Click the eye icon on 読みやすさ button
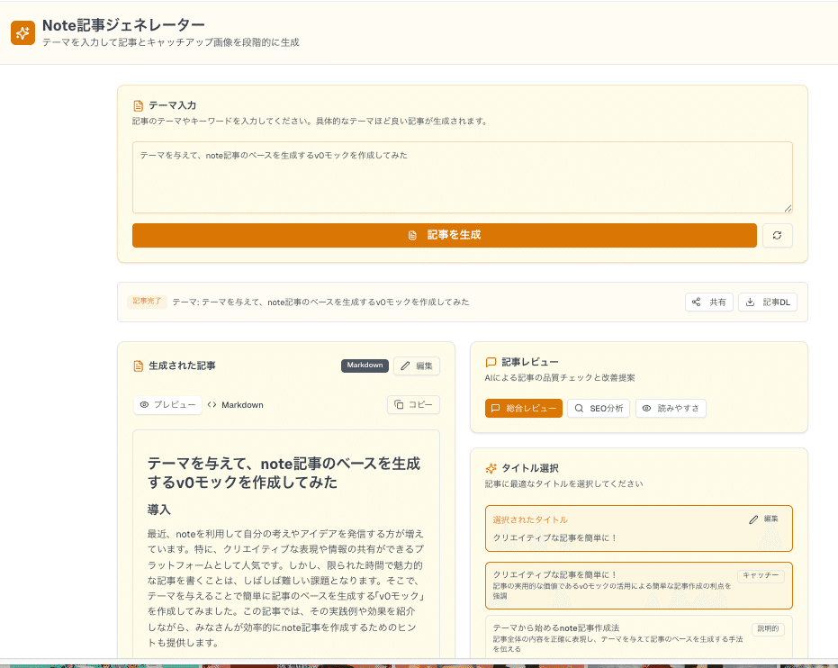 pyautogui.click(x=646, y=408)
